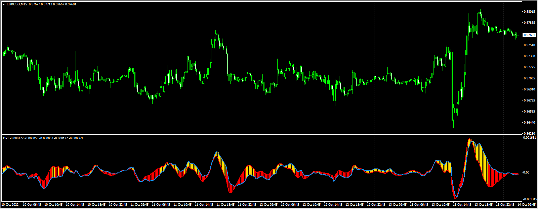Screen dimensions: 538x209
Task: Select the 10 Oct 2022 time axis label
Action: pyautogui.click(x=10, y=204)
